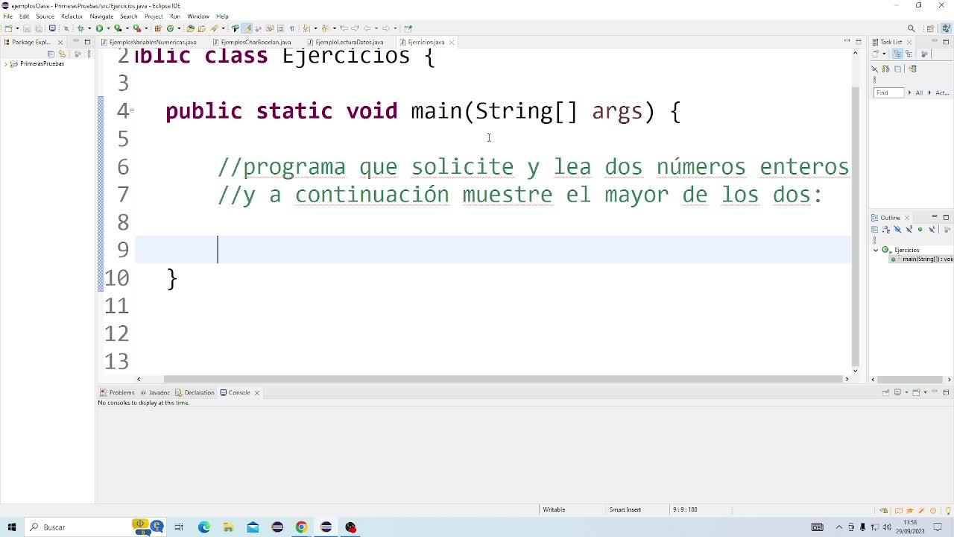This screenshot has width=954, height=537.
Task: Click the New Java Package icon
Action: (158, 28)
